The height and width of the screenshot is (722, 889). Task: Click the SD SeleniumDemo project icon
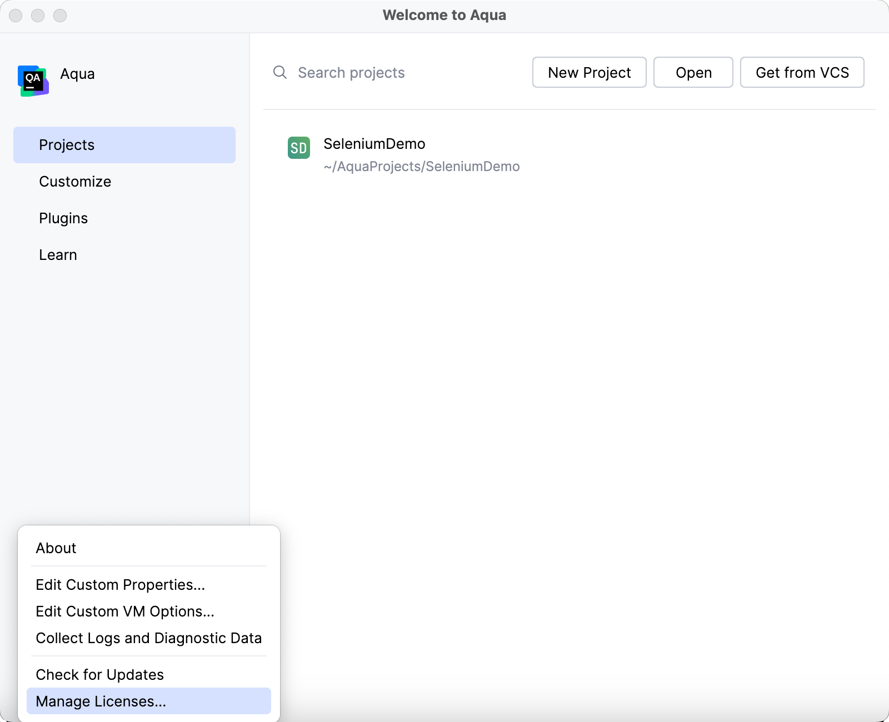click(299, 148)
